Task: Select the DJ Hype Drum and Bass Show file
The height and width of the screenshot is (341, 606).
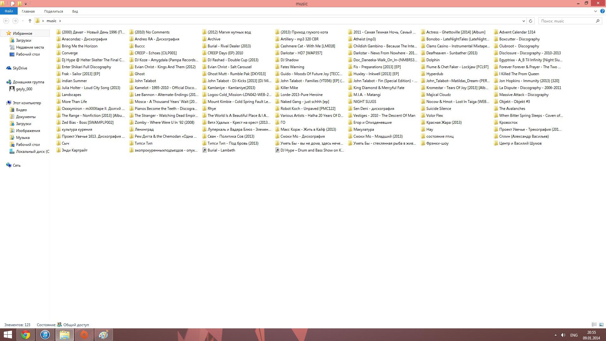Action: tap(310, 150)
